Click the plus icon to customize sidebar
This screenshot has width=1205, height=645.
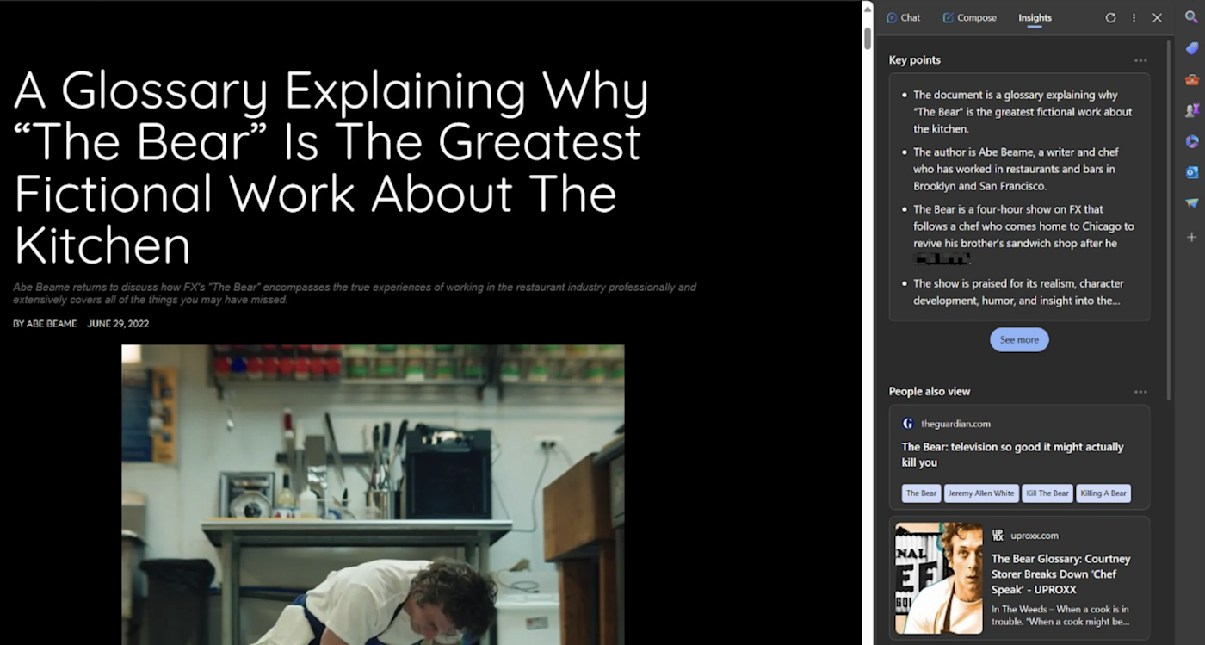point(1191,236)
